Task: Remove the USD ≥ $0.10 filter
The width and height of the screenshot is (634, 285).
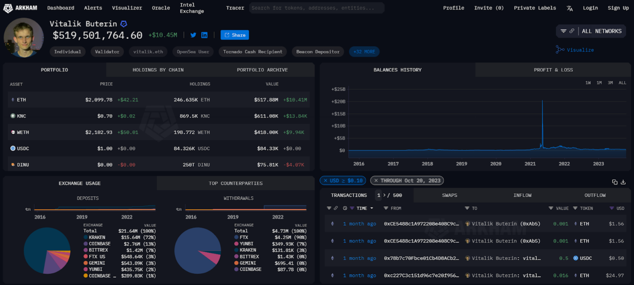Action: (325, 180)
